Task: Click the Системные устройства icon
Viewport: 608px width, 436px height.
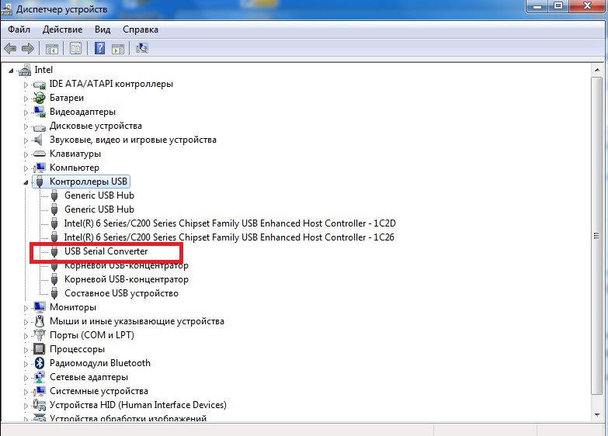Action: [x=39, y=391]
